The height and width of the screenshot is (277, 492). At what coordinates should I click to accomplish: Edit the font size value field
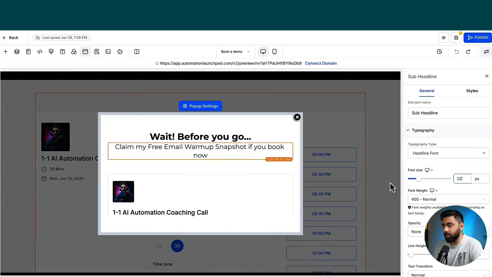(x=462, y=179)
